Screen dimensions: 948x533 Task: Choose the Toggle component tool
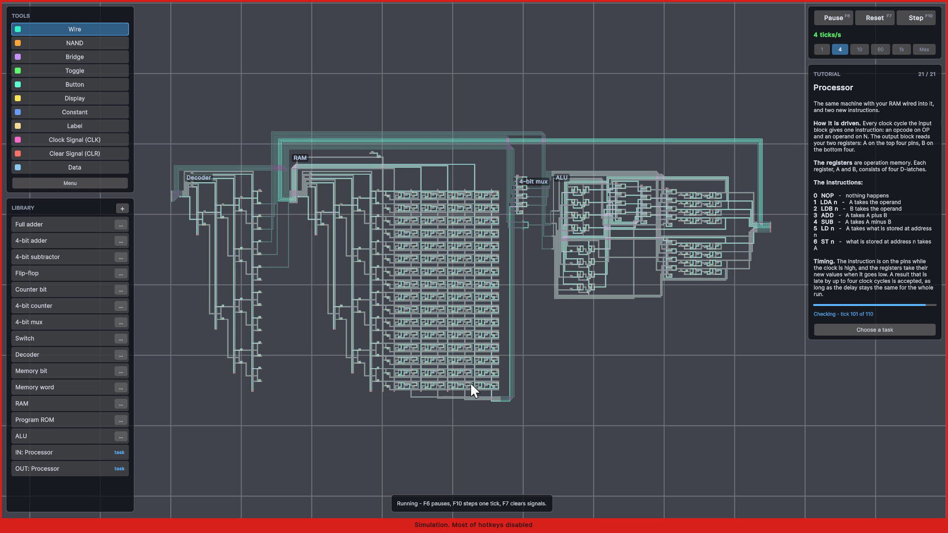pos(70,71)
